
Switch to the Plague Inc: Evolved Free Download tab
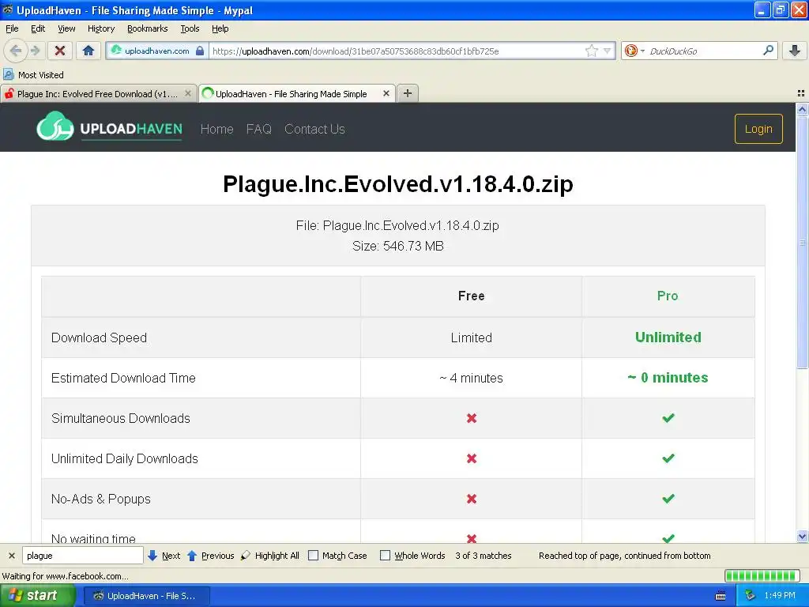click(96, 94)
